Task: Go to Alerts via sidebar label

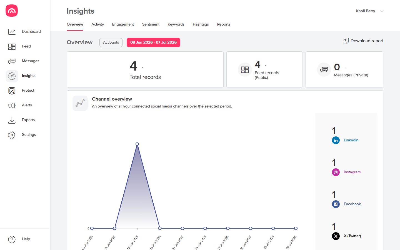Action: click(x=27, y=105)
